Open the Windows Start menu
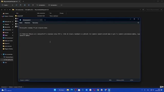The image size is (164, 92). [x=55, y=90]
